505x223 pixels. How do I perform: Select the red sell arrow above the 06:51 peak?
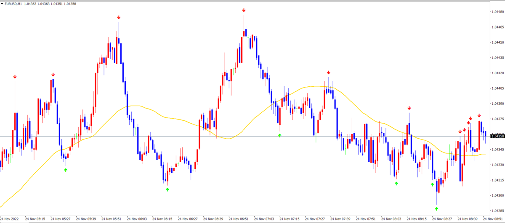coord(244,10)
